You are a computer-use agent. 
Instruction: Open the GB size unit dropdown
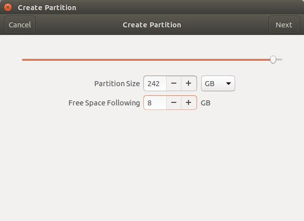[x=218, y=84]
